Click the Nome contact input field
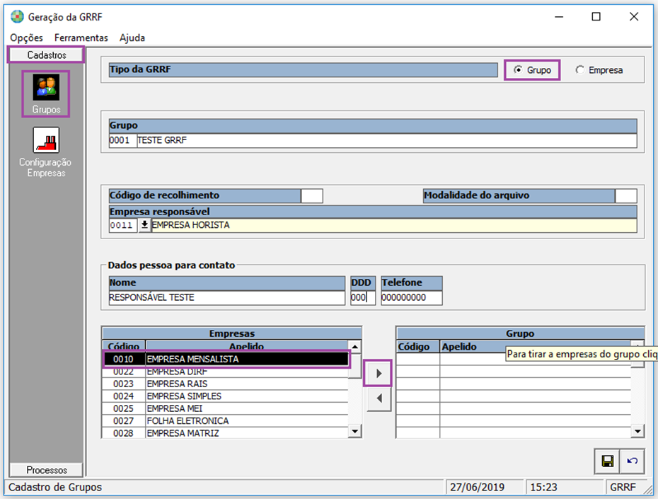Viewport: 658px width, 499px height. 226,298
